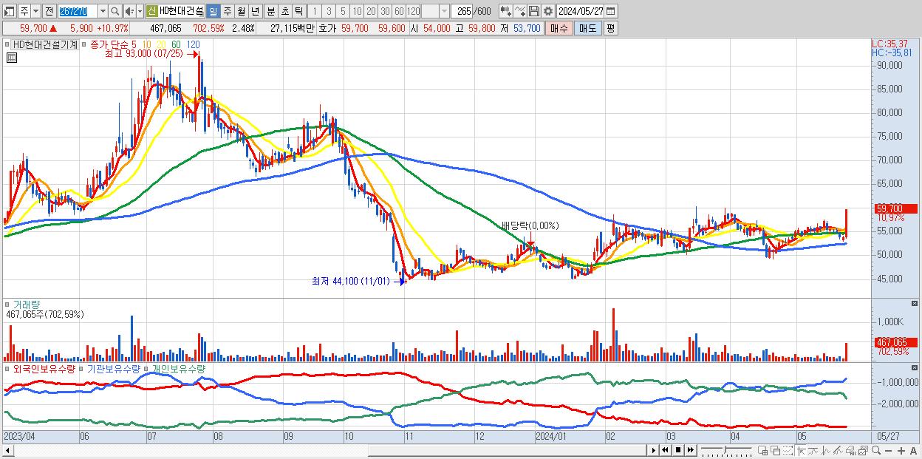Toggle the HD현대건설기계 series marker

(x=8, y=45)
